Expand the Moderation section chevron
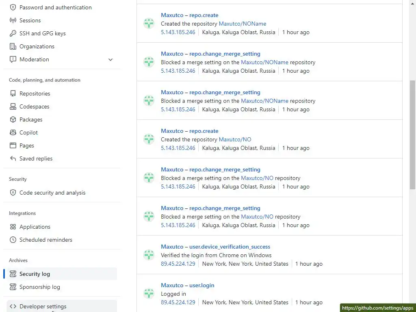416x312 pixels. (x=110, y=59)
